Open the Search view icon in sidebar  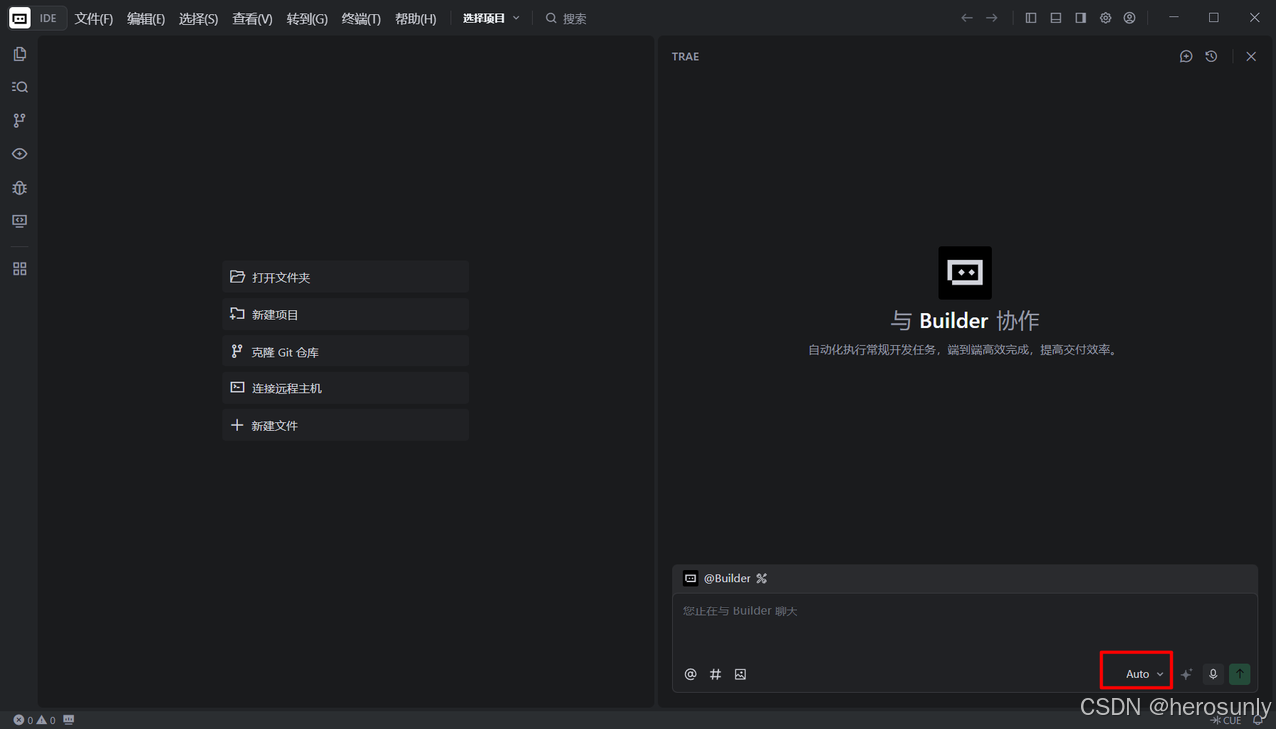click(x=19, y=87)
